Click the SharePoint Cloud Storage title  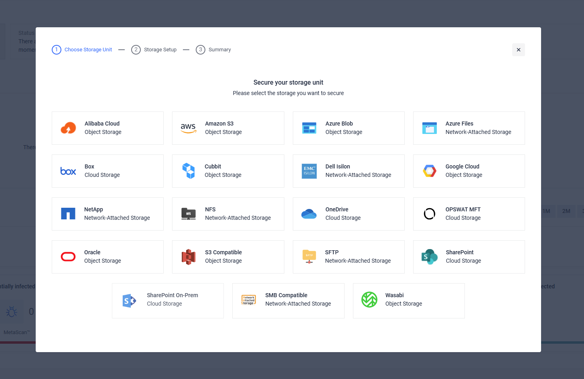[460, 252]
